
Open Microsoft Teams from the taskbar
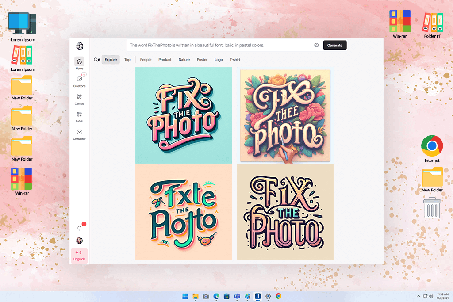237,296
